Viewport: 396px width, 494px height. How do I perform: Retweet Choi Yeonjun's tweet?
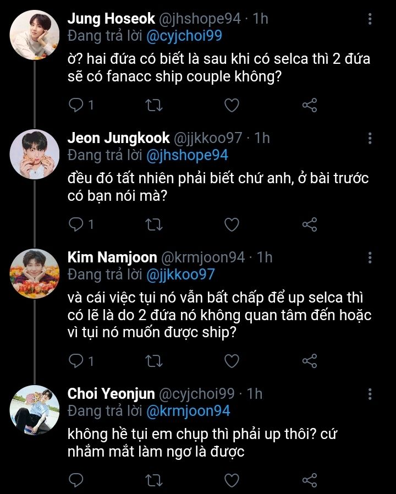154,479
